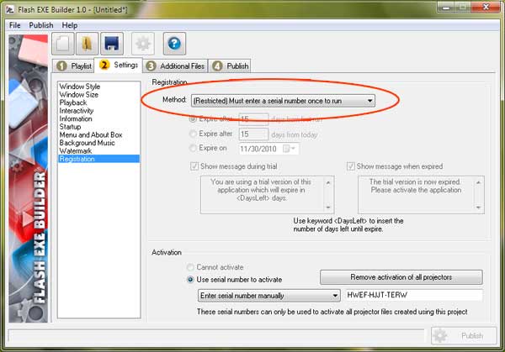Image resolution: width=505 pixels, height=352 pixels.
Task: Click the Save floppy disk icon
Action: tap(112, 44)
